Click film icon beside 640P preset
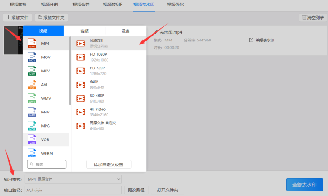 pos(81,85)
